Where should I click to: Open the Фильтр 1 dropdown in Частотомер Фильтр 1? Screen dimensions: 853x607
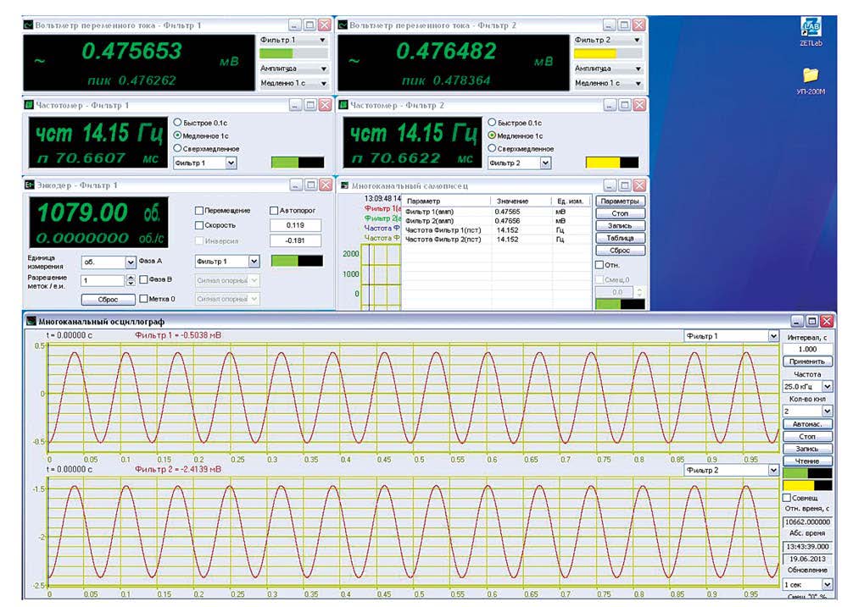[205, 163]
